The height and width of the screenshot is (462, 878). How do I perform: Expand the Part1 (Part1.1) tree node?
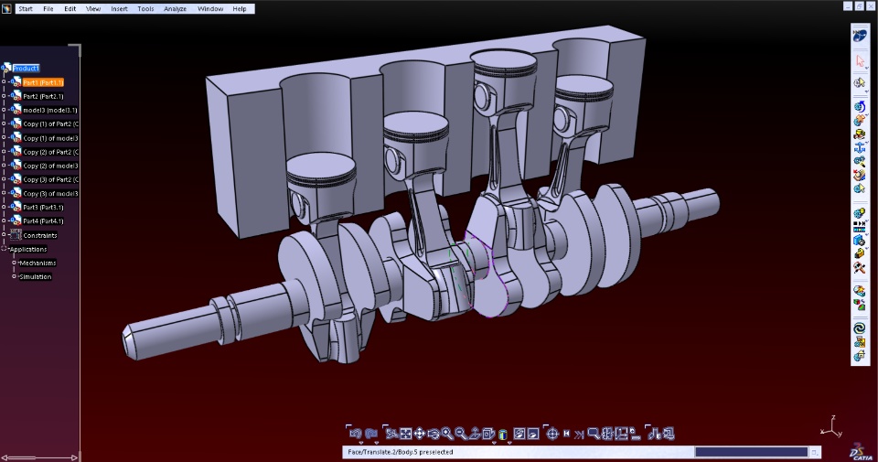4,82
